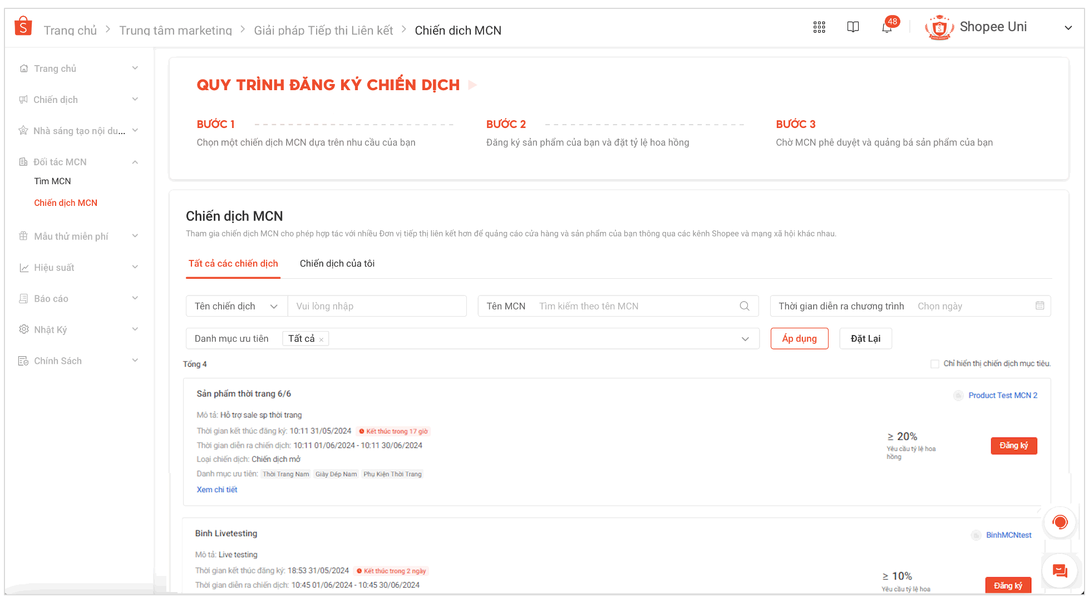Click the 'Đặt Lại' reset button
Image resolution: width=1089 pixels, height=601 pixels.
(x=865, y=338)
